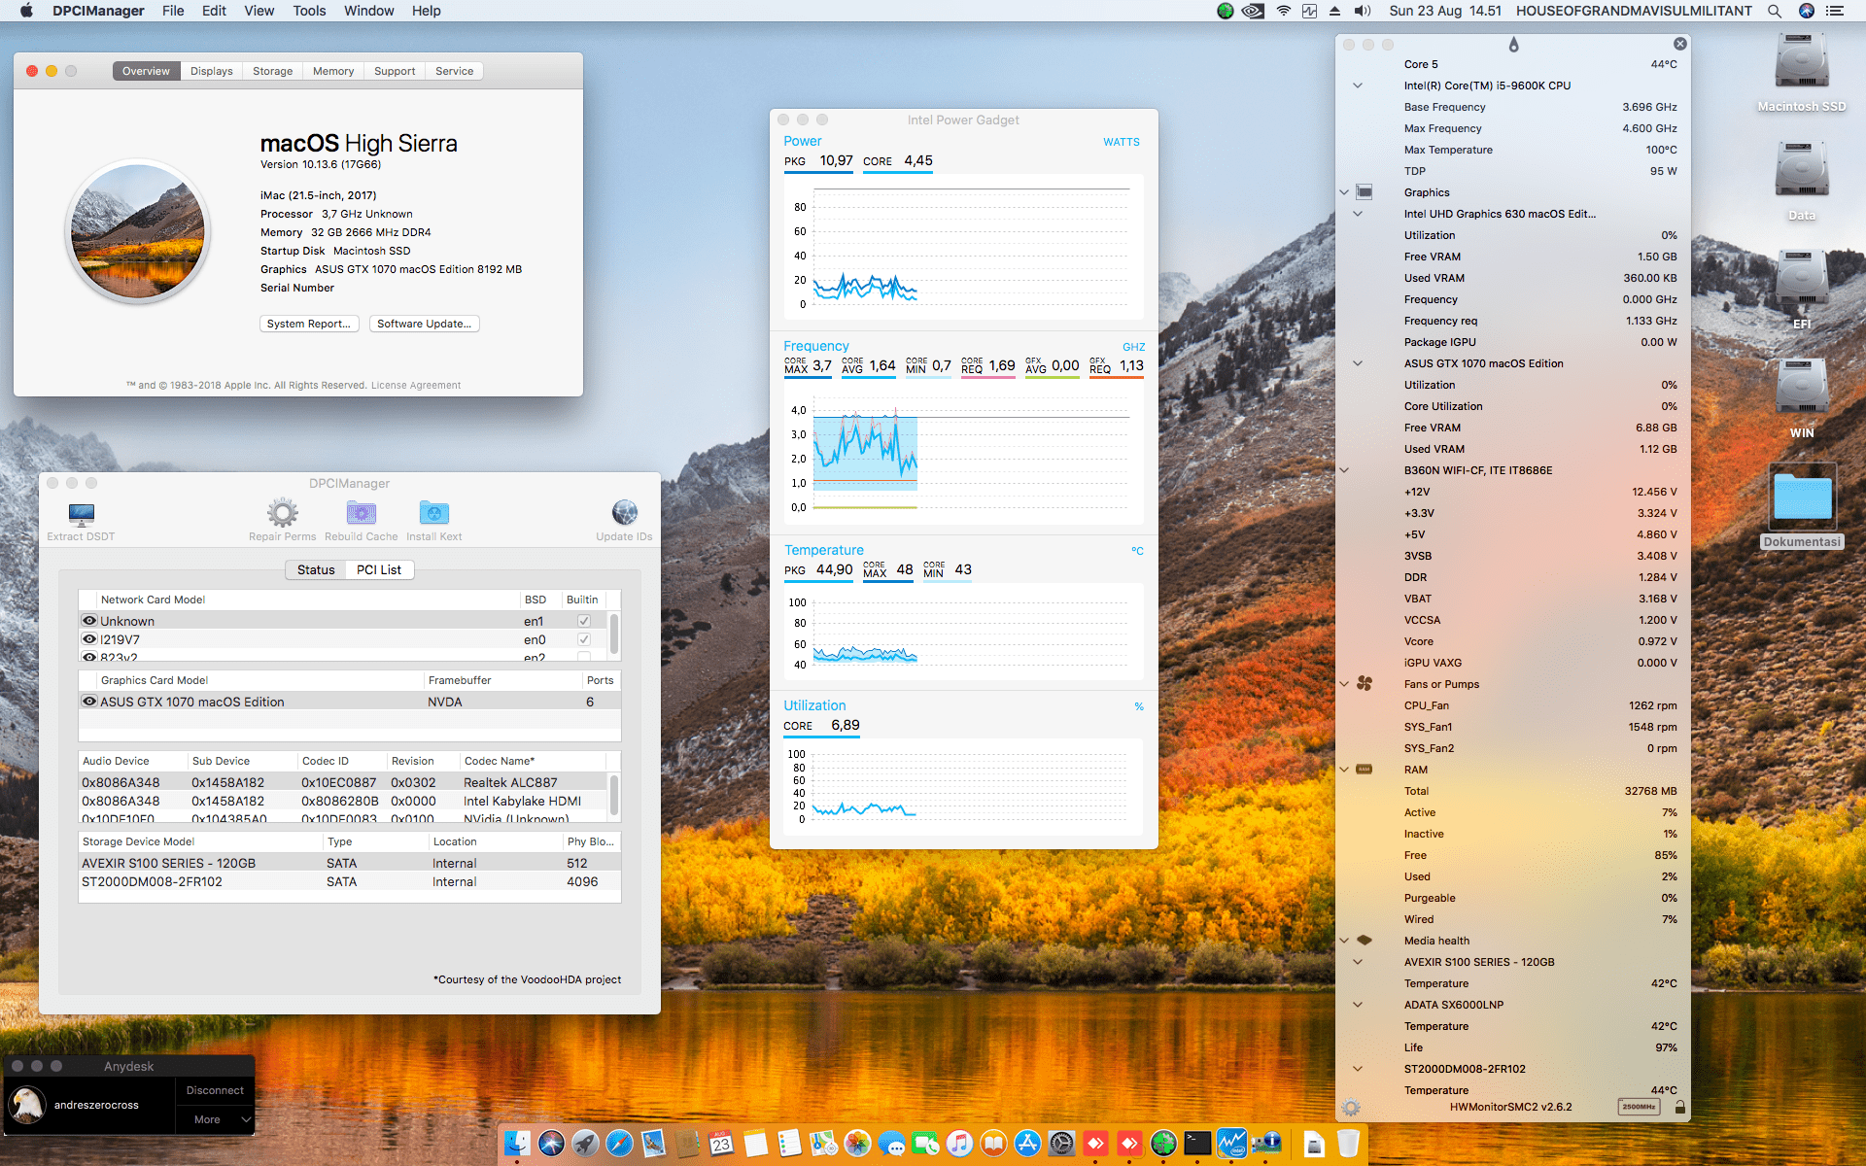Click the Rebuild Cache icon
The width and height of the screenshot is (1866, 1166).
361,513
